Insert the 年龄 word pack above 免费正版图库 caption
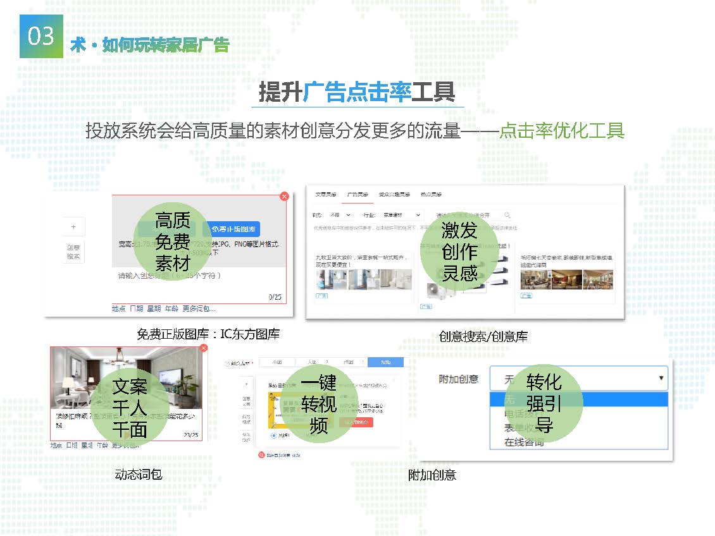Viewport: 715px width, 536px height. coord(171,308)
